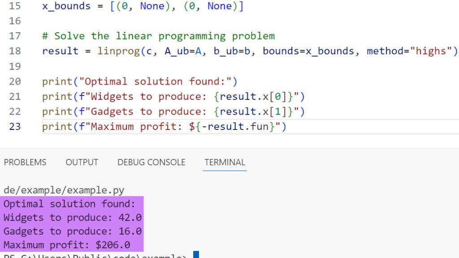This screenshot has width=459, height=258.
Task: Place cursor in "Optimal solution found:" print string
Action: [x=155, y=82]
